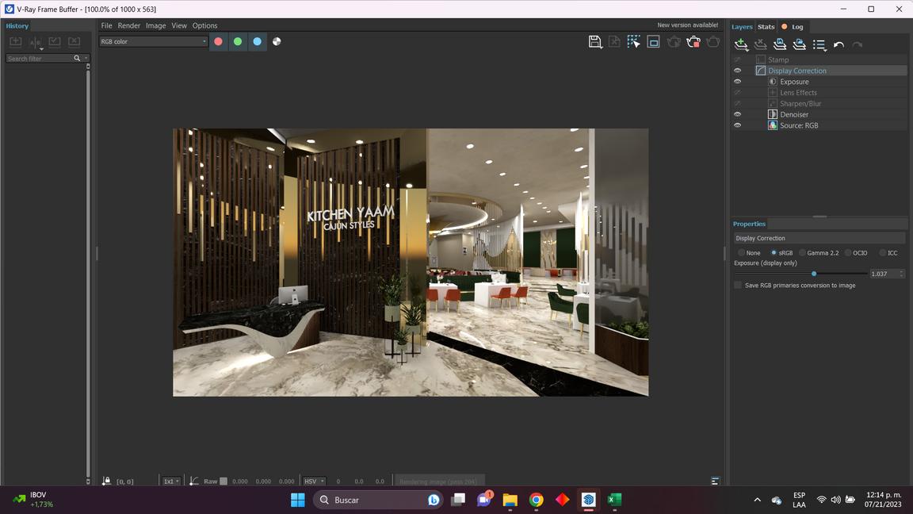Click the Exposure display slider handle

pyautogui.click(x=814, y=274)
